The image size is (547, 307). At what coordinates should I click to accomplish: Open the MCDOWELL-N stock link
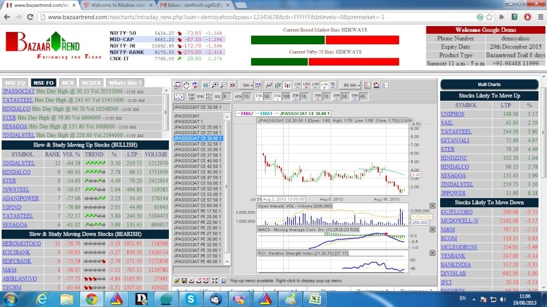459,221
